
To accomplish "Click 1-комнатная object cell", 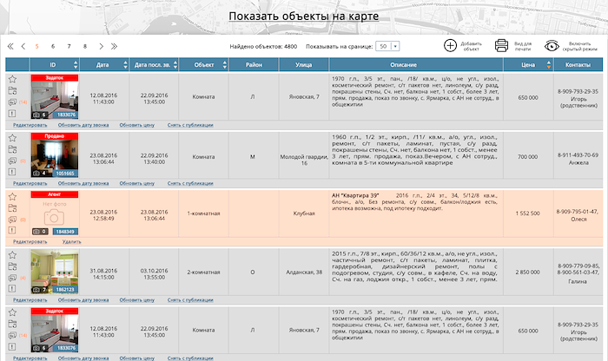I will point(203,213).
